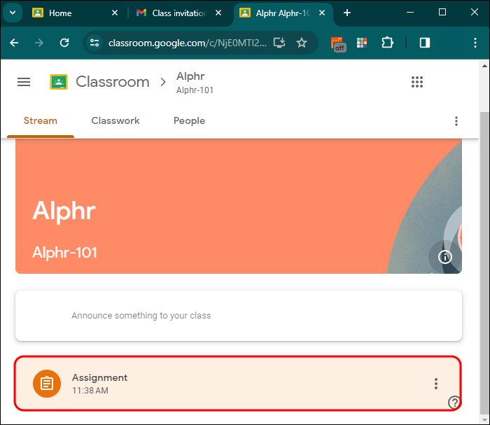Bookmark this page with the star

(302, 43)
